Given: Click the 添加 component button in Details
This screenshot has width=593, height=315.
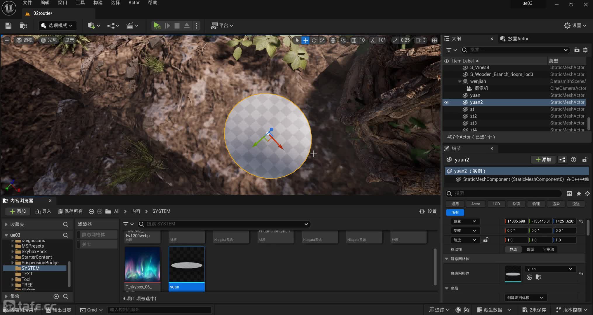Looking at the screenshot, I should click(x=543, y=160).
